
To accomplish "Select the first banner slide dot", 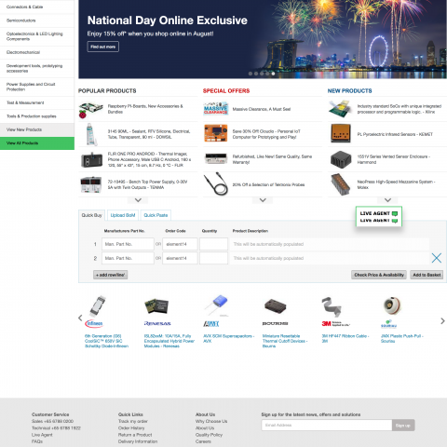I will tap(251, 74).
